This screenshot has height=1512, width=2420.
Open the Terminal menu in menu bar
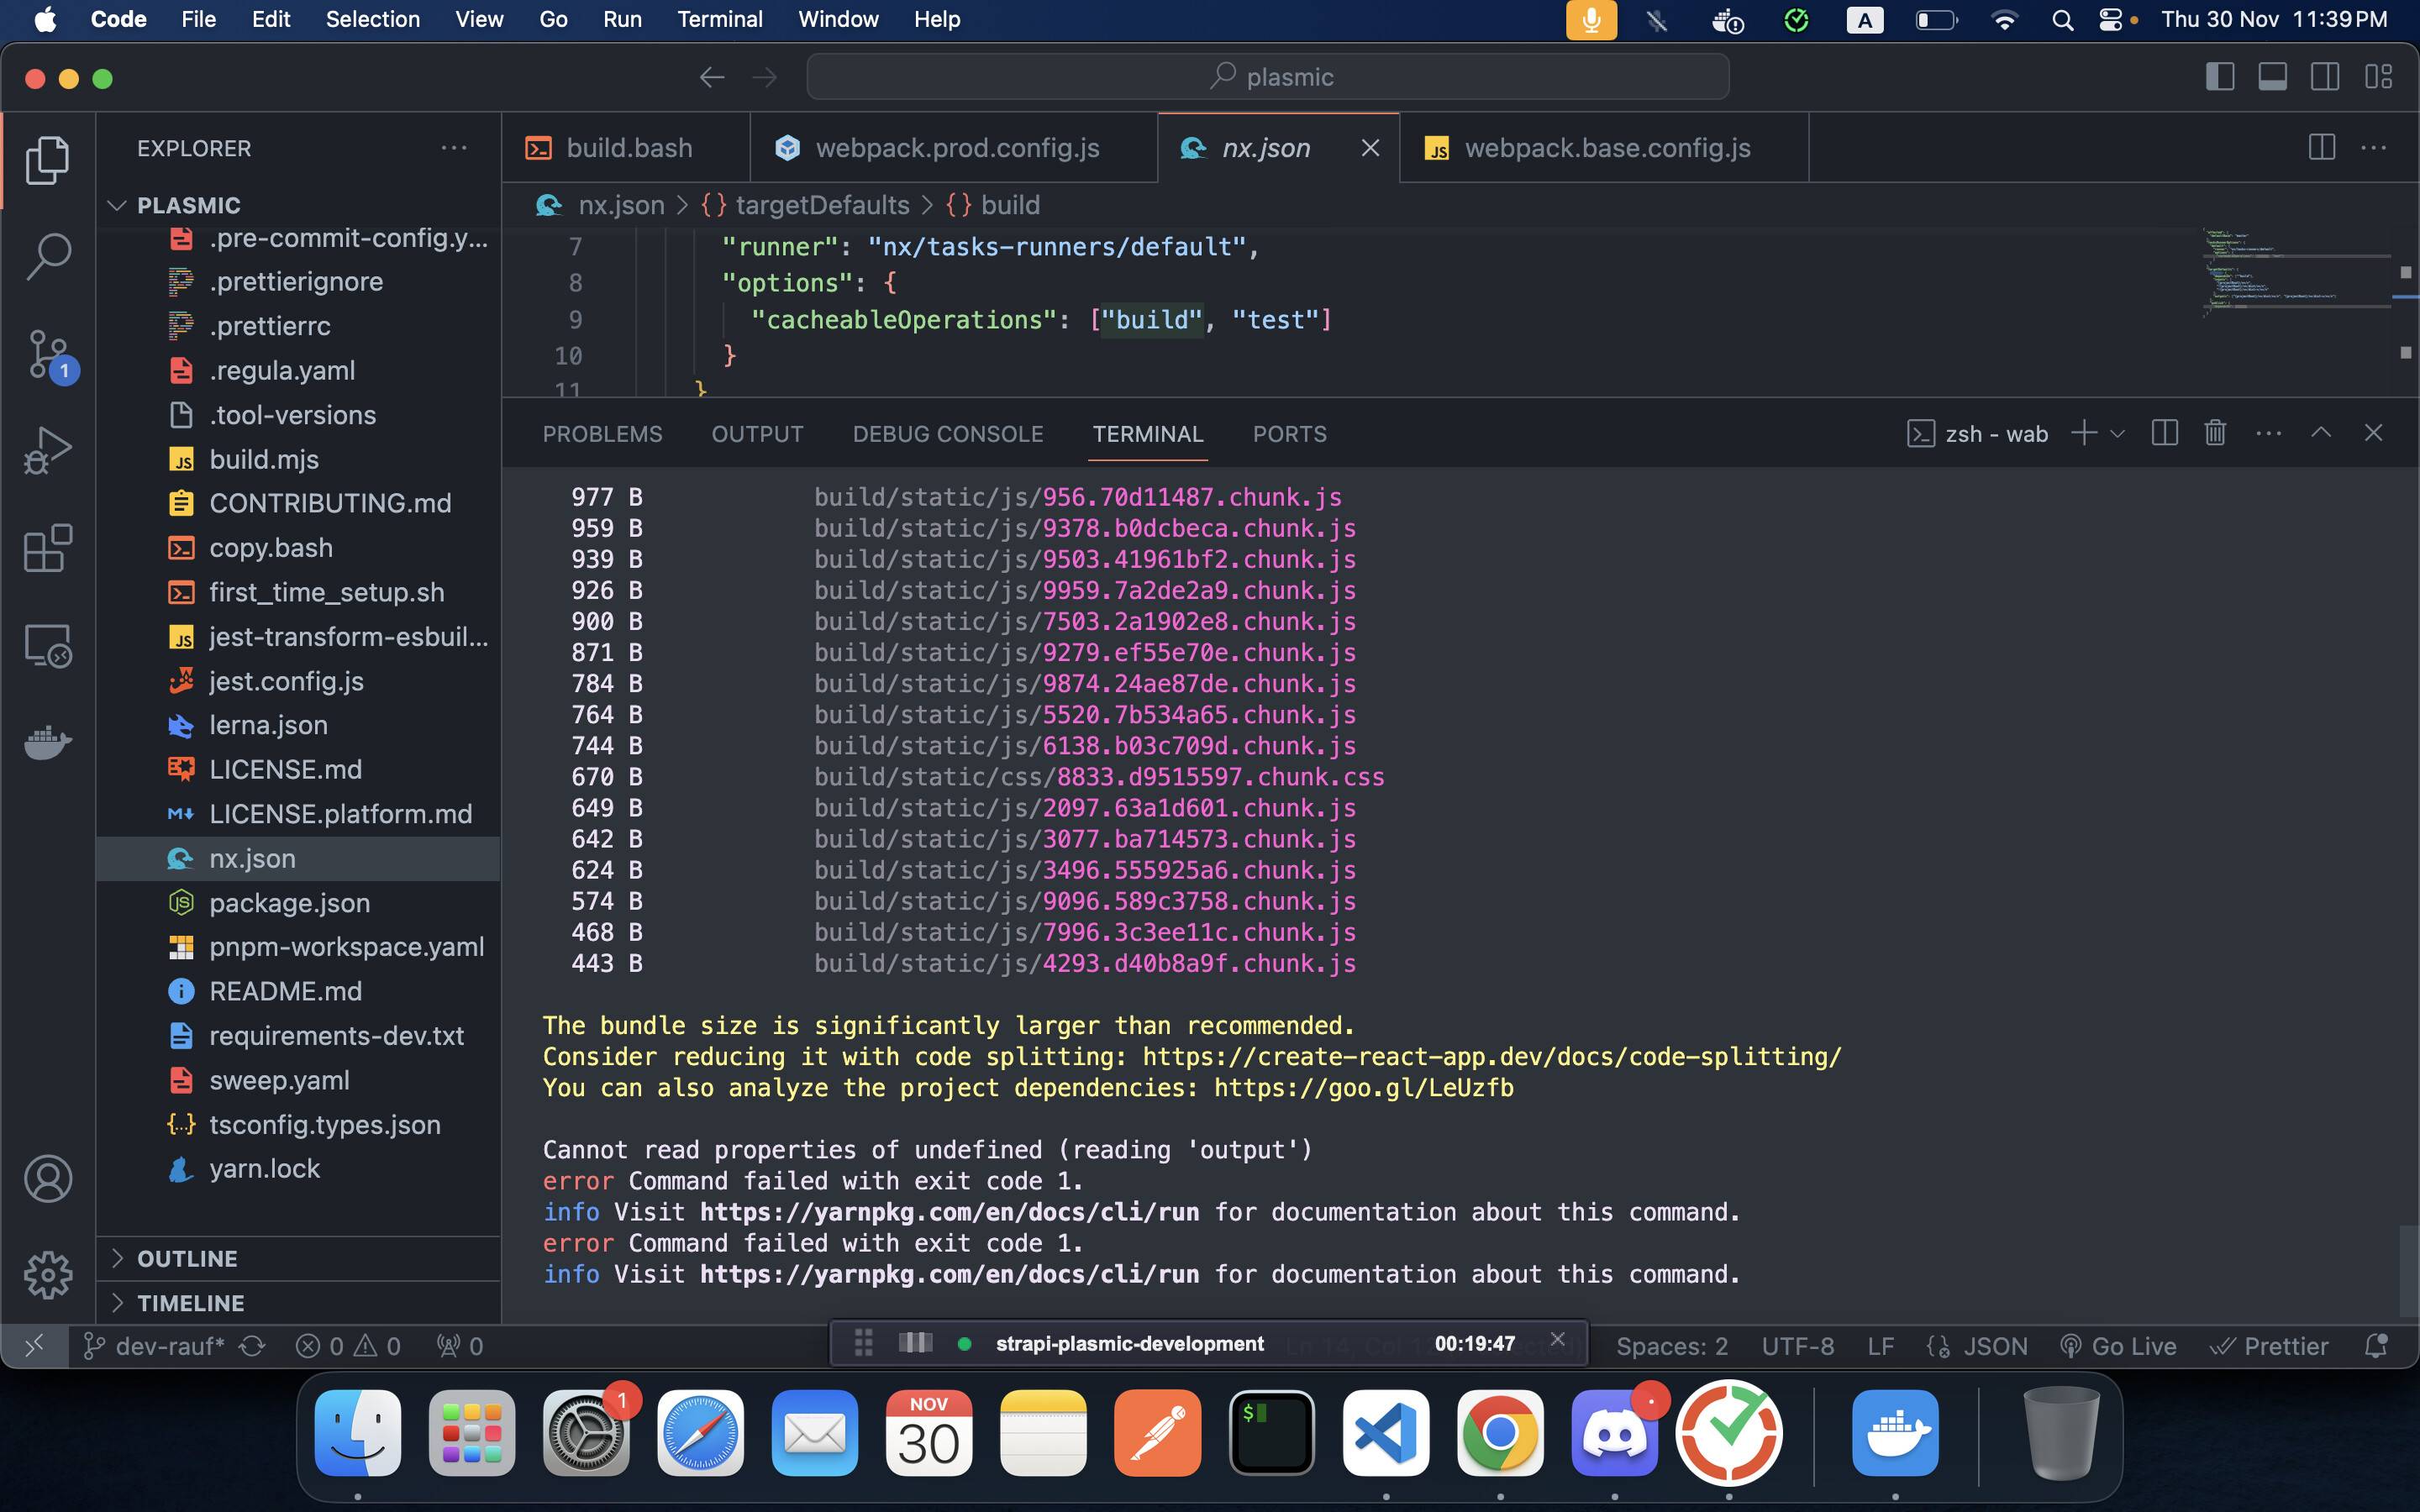click(719, 19)
